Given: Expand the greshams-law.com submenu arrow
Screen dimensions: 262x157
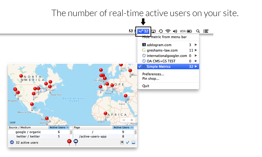Looking at the screenshot, I should pyautogui.click(x=196, y=50).
